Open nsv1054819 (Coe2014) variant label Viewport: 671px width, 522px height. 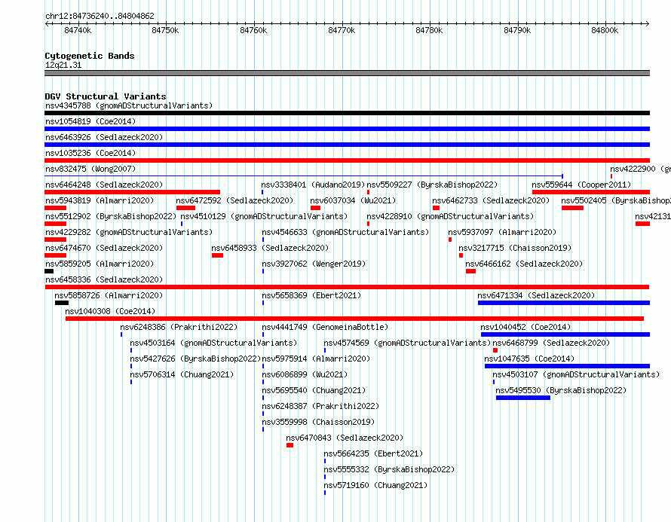(90, 121)
